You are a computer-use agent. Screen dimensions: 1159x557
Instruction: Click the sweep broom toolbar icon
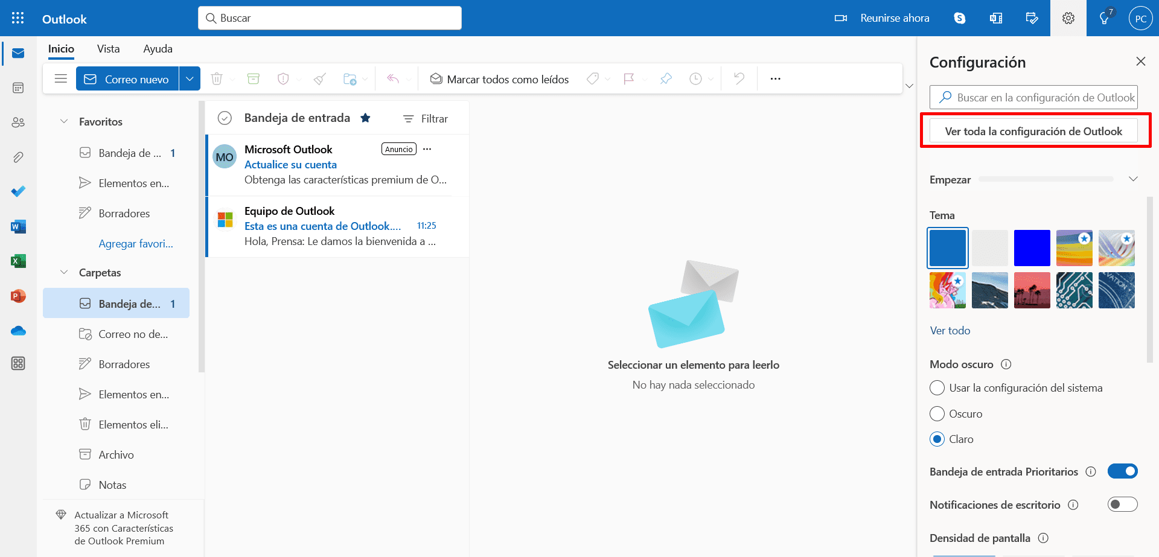click(x=320, y=78)
